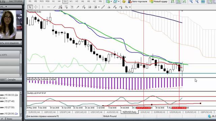The height and width of the screenshot is (121, 216).
Task: Select the Fibonacci expansion E tool
Action: click(x=121, y=7)
